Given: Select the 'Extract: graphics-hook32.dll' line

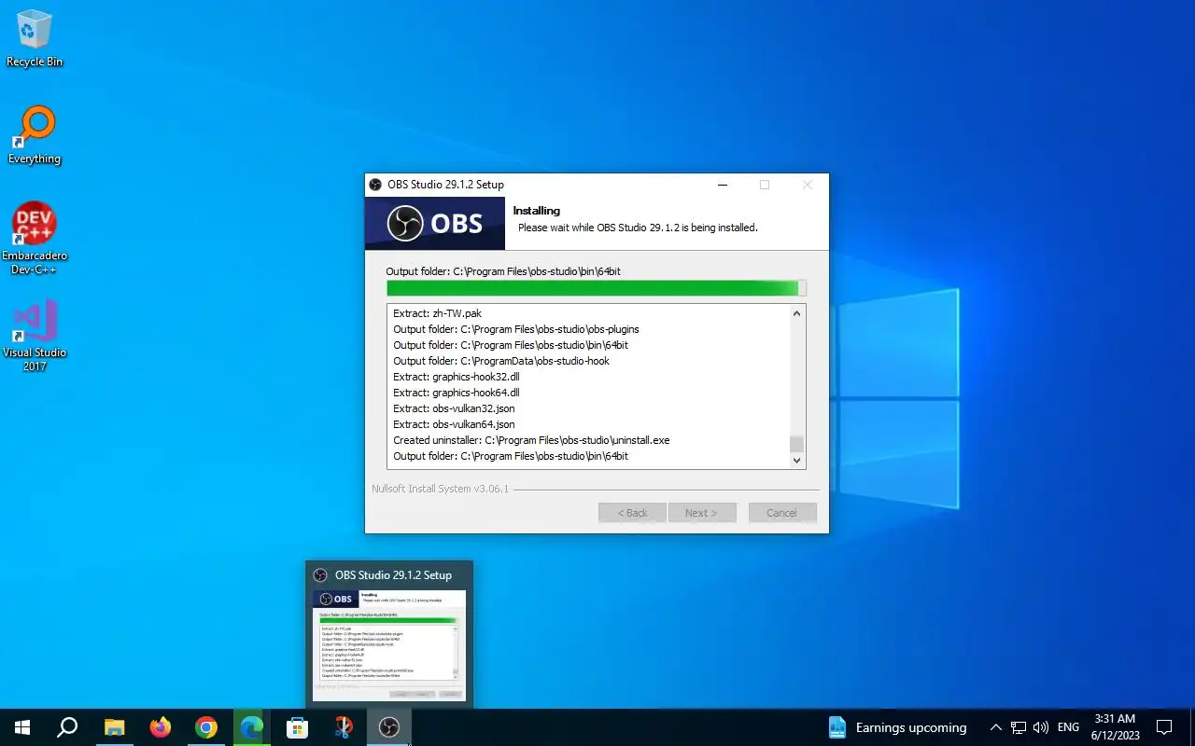Looking at the screenshot, I should [457, 377].
